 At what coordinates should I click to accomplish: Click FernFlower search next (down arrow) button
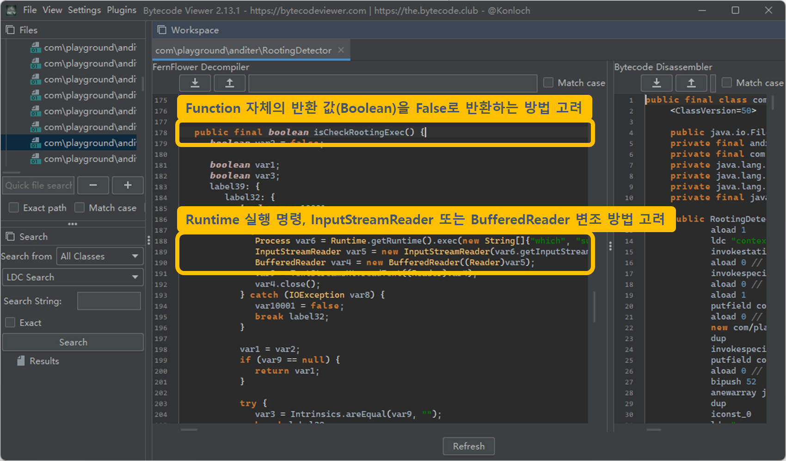click(x=195, y=83)
